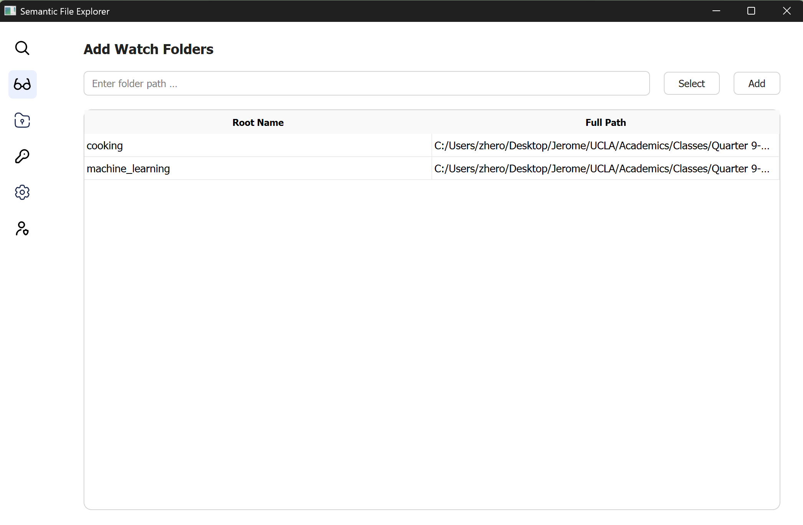Click the key icon in sidebar
The width and height of the screenshot is (803, 525).
point(22,156)
